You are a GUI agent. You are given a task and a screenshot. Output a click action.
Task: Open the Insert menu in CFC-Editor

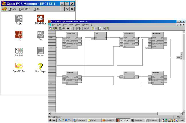71,25
